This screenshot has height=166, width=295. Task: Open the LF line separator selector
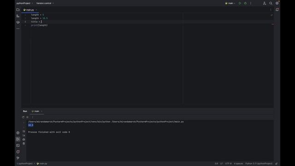pyautogui.click(x=221, y=164)
